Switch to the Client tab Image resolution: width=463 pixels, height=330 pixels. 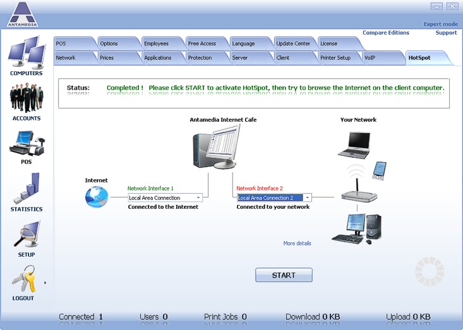coord(294,58)
